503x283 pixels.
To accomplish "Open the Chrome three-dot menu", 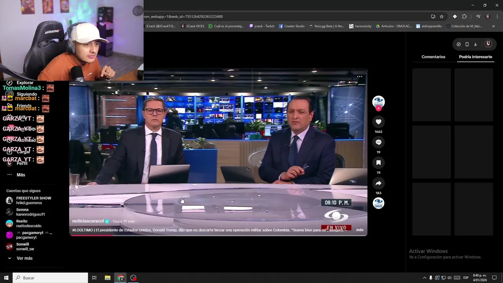I will coord(496,17).
